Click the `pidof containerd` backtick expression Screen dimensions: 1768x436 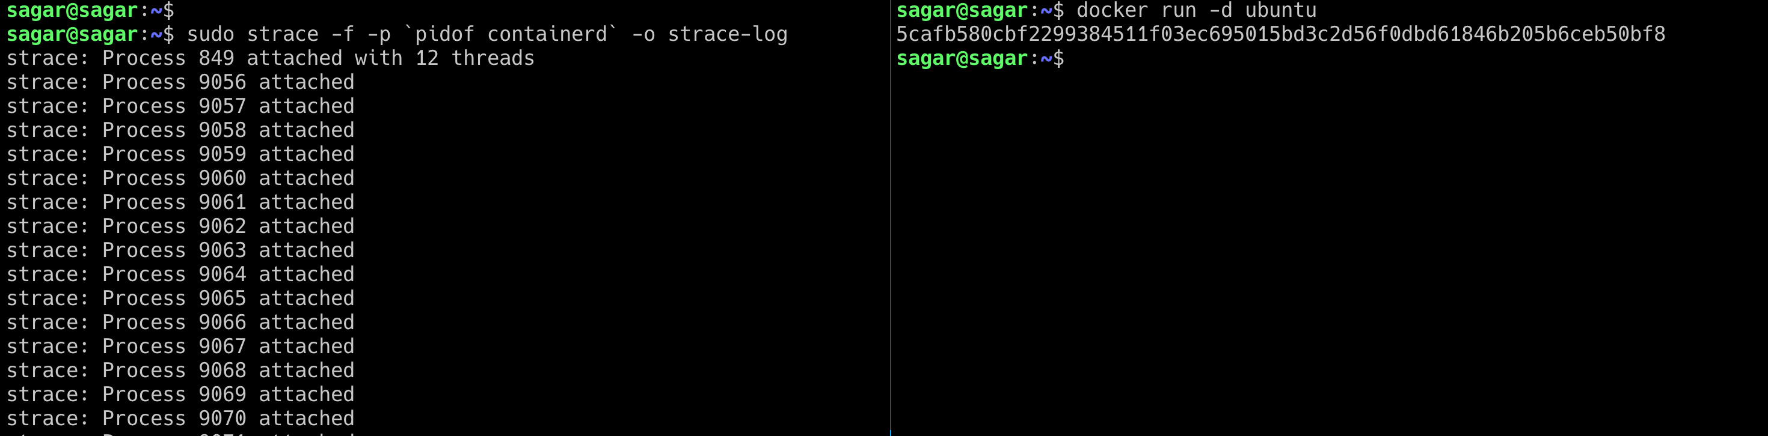pos(511,34)
